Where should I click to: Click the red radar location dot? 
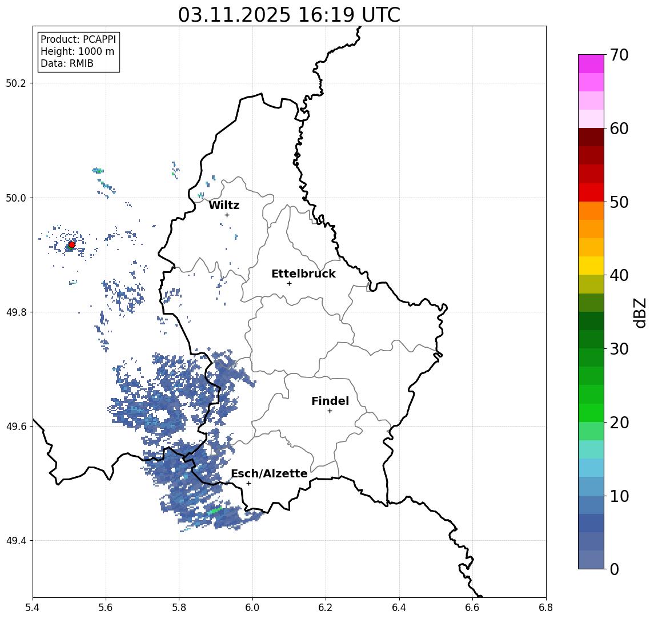(x=72, y=245)
